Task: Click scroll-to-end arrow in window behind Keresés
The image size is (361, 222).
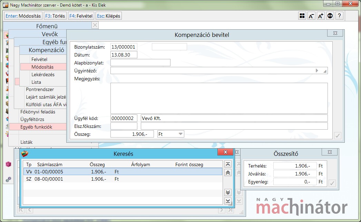Action: [x=239, y=201]
